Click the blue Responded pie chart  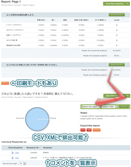37,119
